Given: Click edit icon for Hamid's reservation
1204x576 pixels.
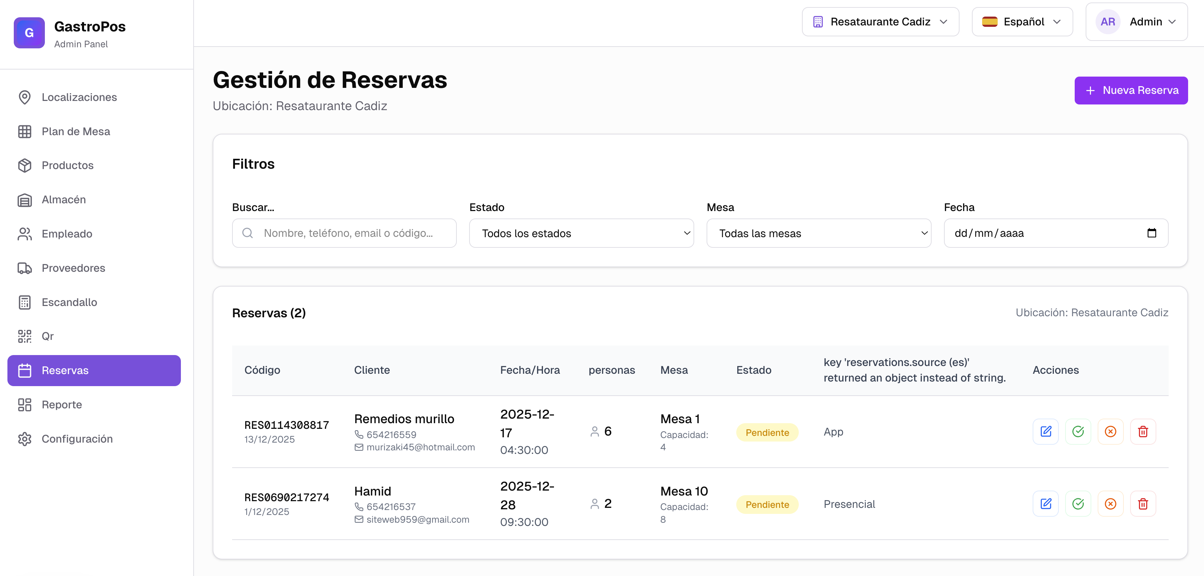Looking at the screenshot, I should pos(1046,504).
